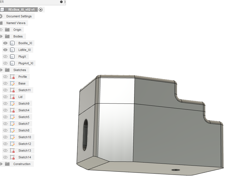This screenshot has width=244, height=181.
Task: Click the PlugX body icon
Action: [x=12, y=57]
